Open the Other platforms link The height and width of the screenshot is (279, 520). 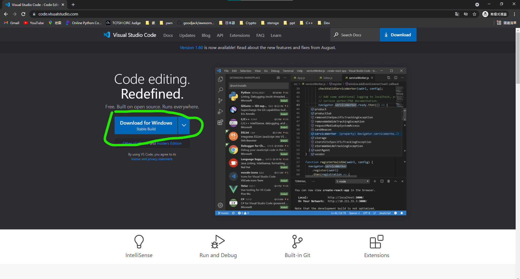click(x=135, y=144)
